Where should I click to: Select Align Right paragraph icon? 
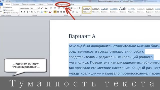tap(61, 12)
